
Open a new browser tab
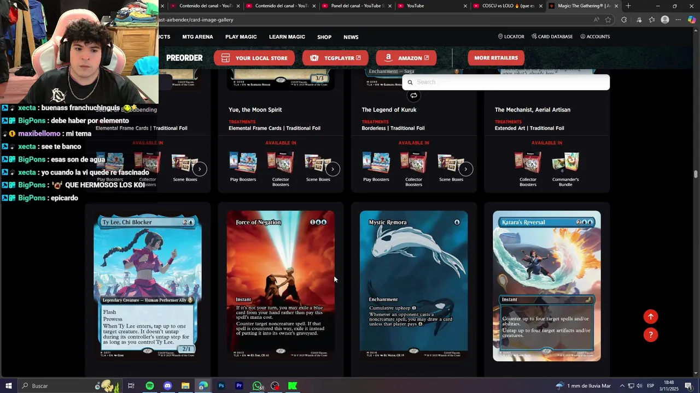[x=628, y=6]
